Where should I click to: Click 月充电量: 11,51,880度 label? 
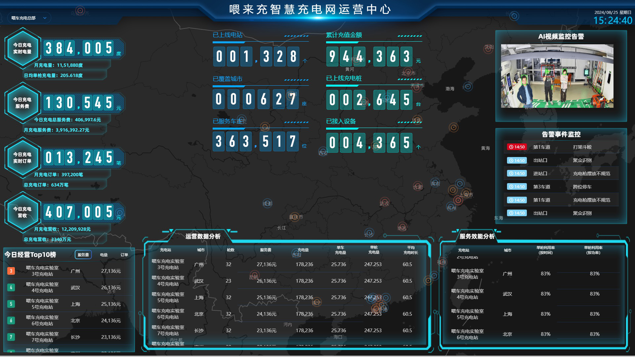pyautogui.click(x=59, y=65)
